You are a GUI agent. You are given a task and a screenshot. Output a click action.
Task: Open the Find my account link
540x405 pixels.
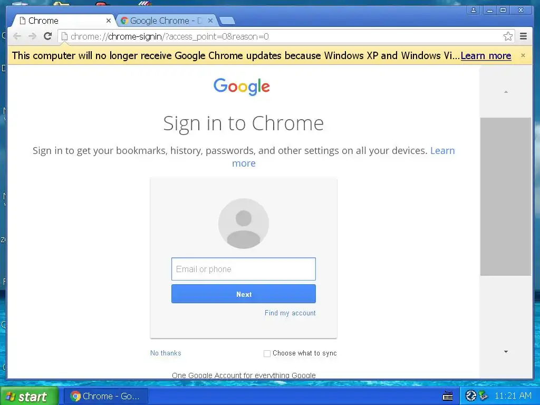tap(290, 313)
